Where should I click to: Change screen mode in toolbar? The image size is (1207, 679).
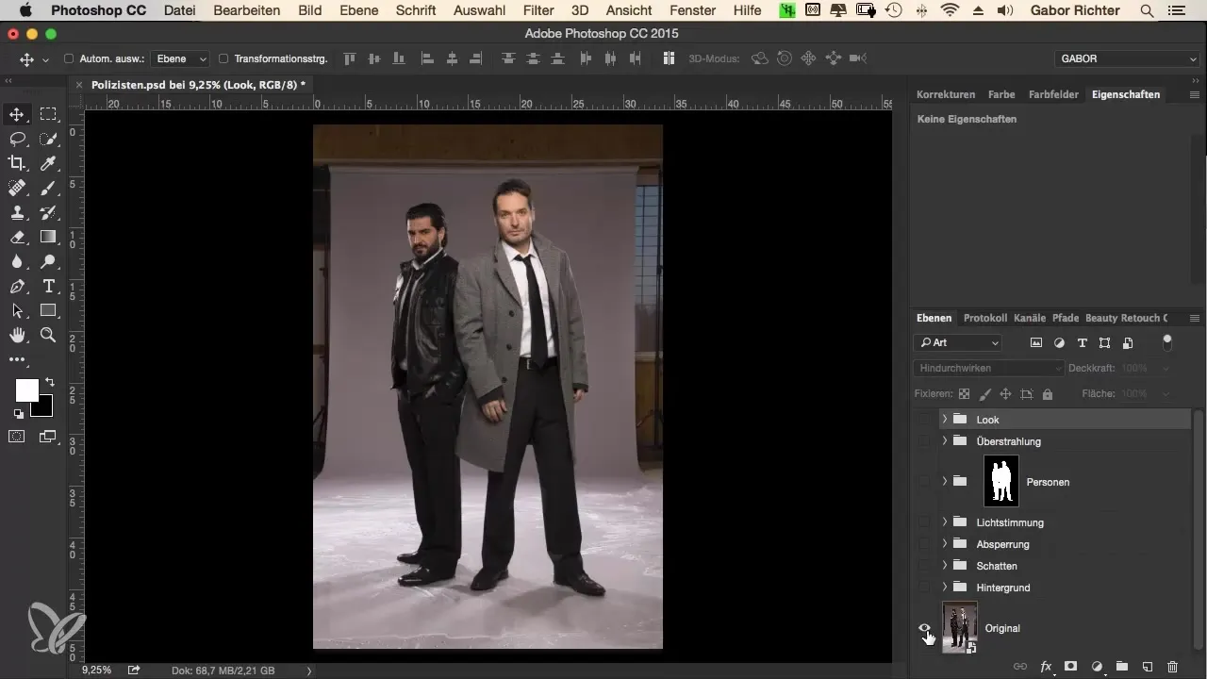pos(48,436)
